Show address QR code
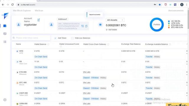The width and height of the screenshot is (189, 106). click(x=82, y=26)
